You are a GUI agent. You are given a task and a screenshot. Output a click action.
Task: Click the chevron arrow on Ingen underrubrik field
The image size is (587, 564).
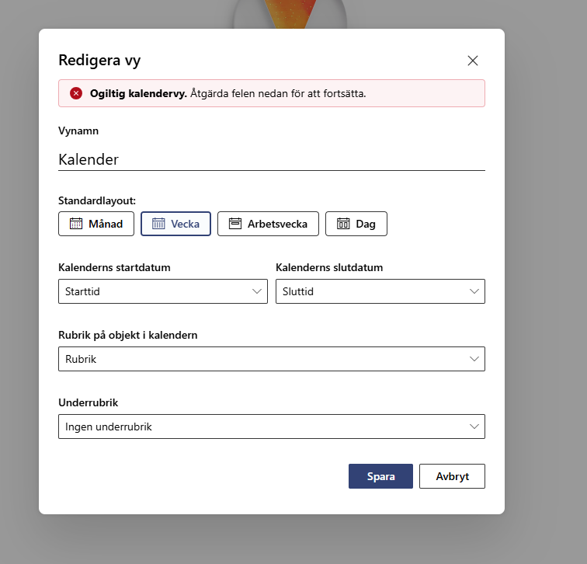(474, 426)
